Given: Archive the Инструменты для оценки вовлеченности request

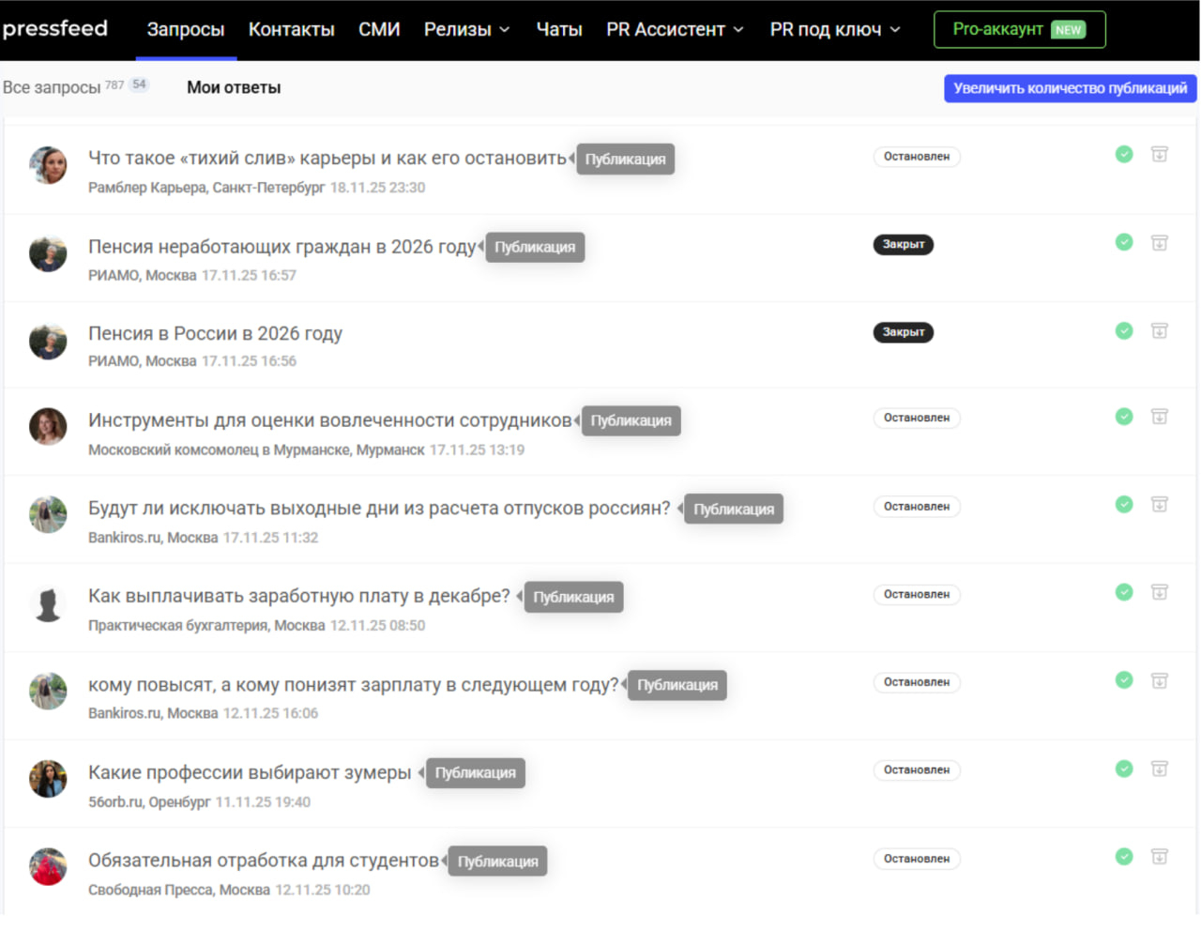Looking at the screenshot, I should click(x=1160, y=417).
